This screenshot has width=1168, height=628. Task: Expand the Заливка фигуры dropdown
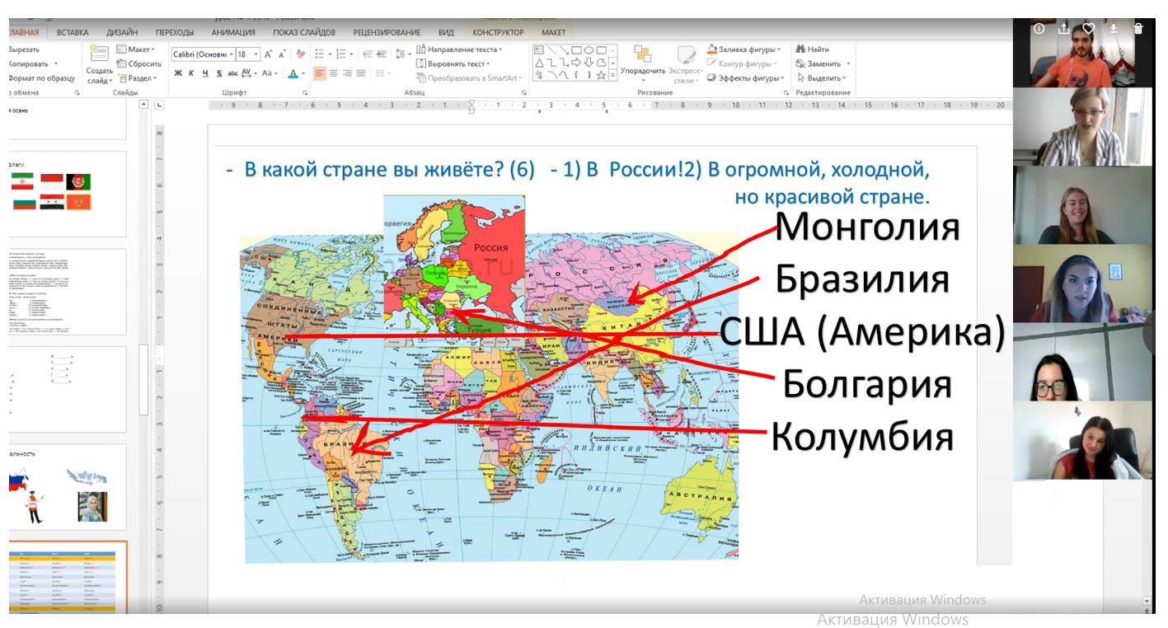click(781, 49)
